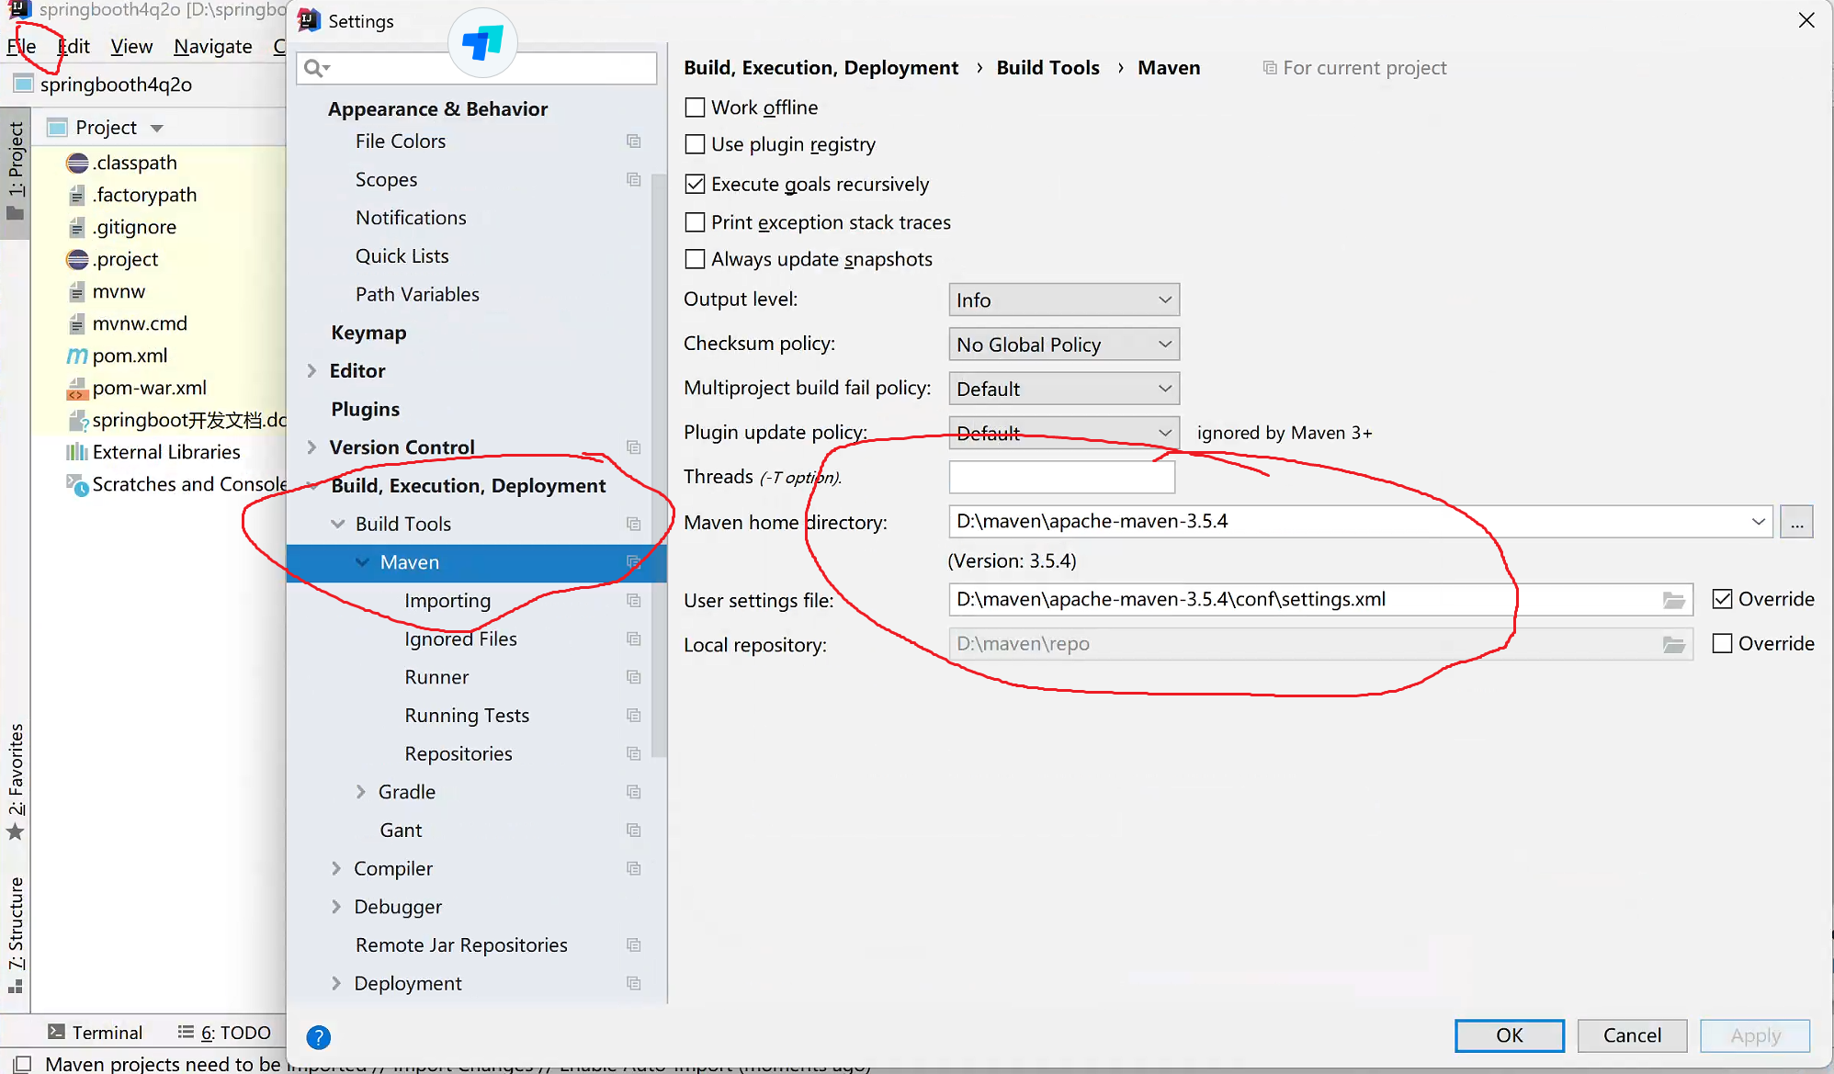Open the Structure tool window tab
The image size is (1834, 1074).
(x=16, y=935)
